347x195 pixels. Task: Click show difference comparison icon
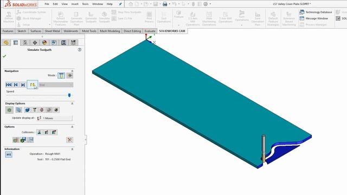click(x=16, y=140)
